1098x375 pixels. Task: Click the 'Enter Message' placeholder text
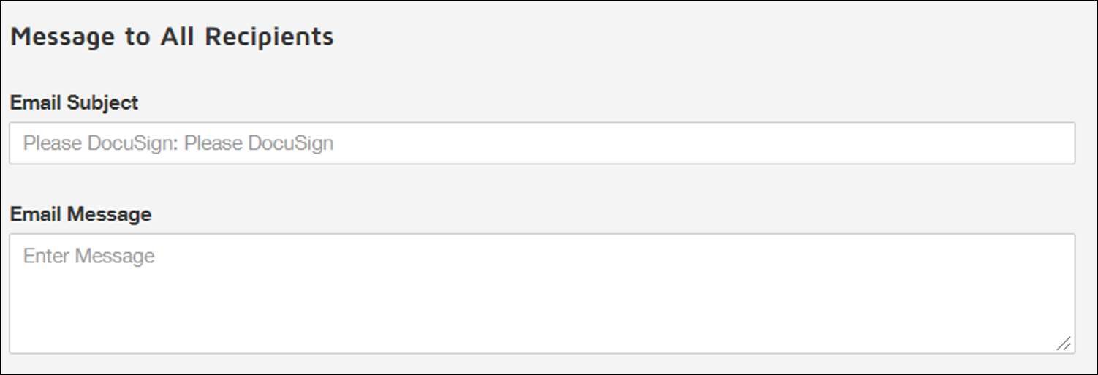pyautogui.click(x=89, y=256)
